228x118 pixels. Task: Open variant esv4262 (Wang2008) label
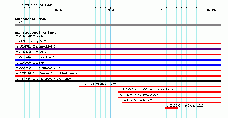point(29,36)
